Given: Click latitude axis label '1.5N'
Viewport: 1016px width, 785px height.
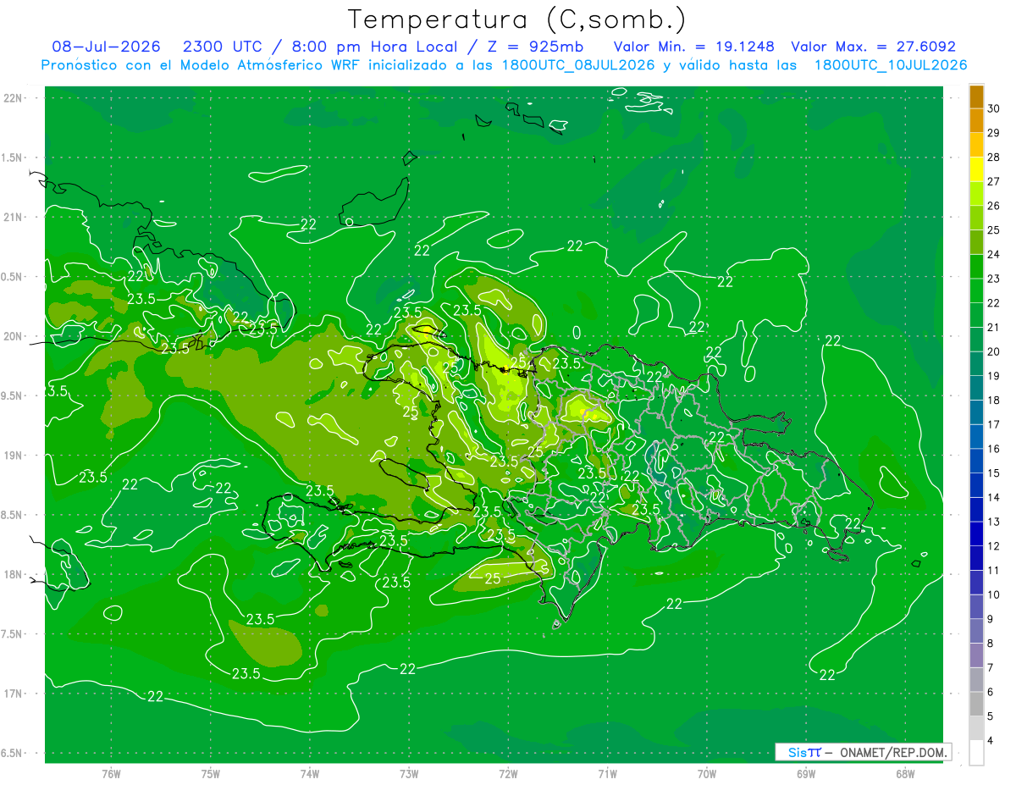Looking at the screenshot, I should point(13,158).
